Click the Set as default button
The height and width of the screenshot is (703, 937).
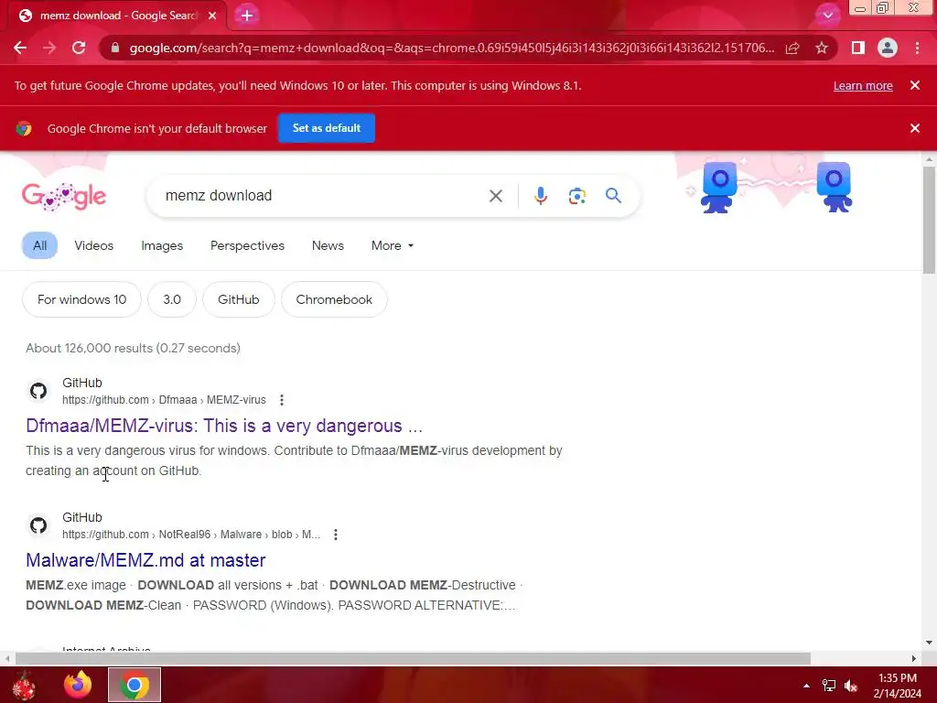(x=327, y=128)
